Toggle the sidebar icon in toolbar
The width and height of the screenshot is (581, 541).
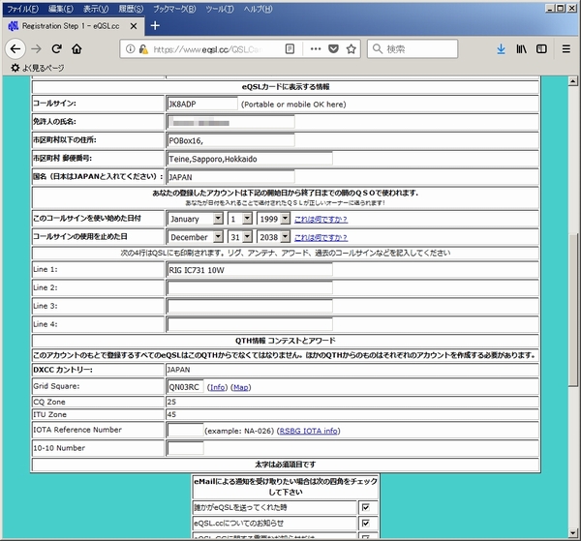(541, 49)
